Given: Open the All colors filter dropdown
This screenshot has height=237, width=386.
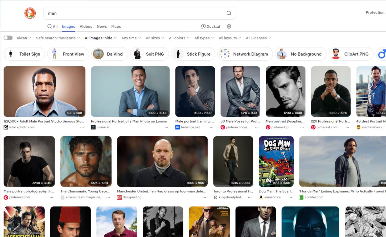Looking at the screenshot, I should (179, 38).
